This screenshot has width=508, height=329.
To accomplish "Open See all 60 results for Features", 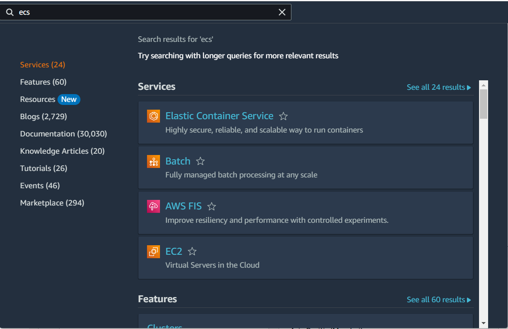I will [x=436, y=299].
